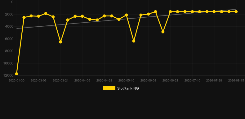Click the 2026-03-21 dip point near 6500
Screen dimensions: 245x119
[60, 42]
